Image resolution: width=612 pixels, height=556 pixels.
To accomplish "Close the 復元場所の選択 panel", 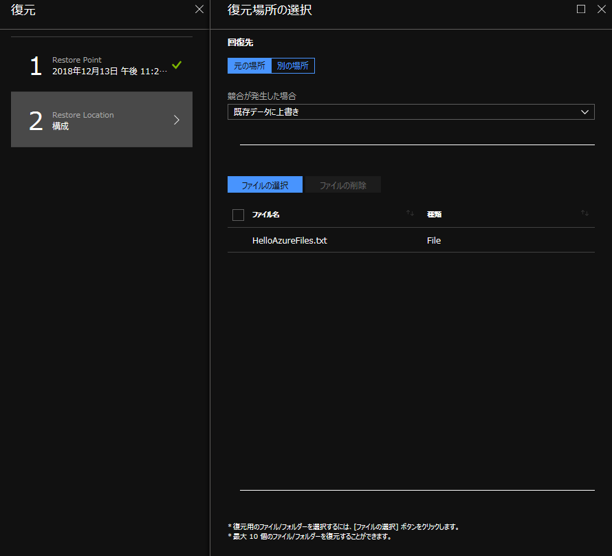I will click(600, 10).
